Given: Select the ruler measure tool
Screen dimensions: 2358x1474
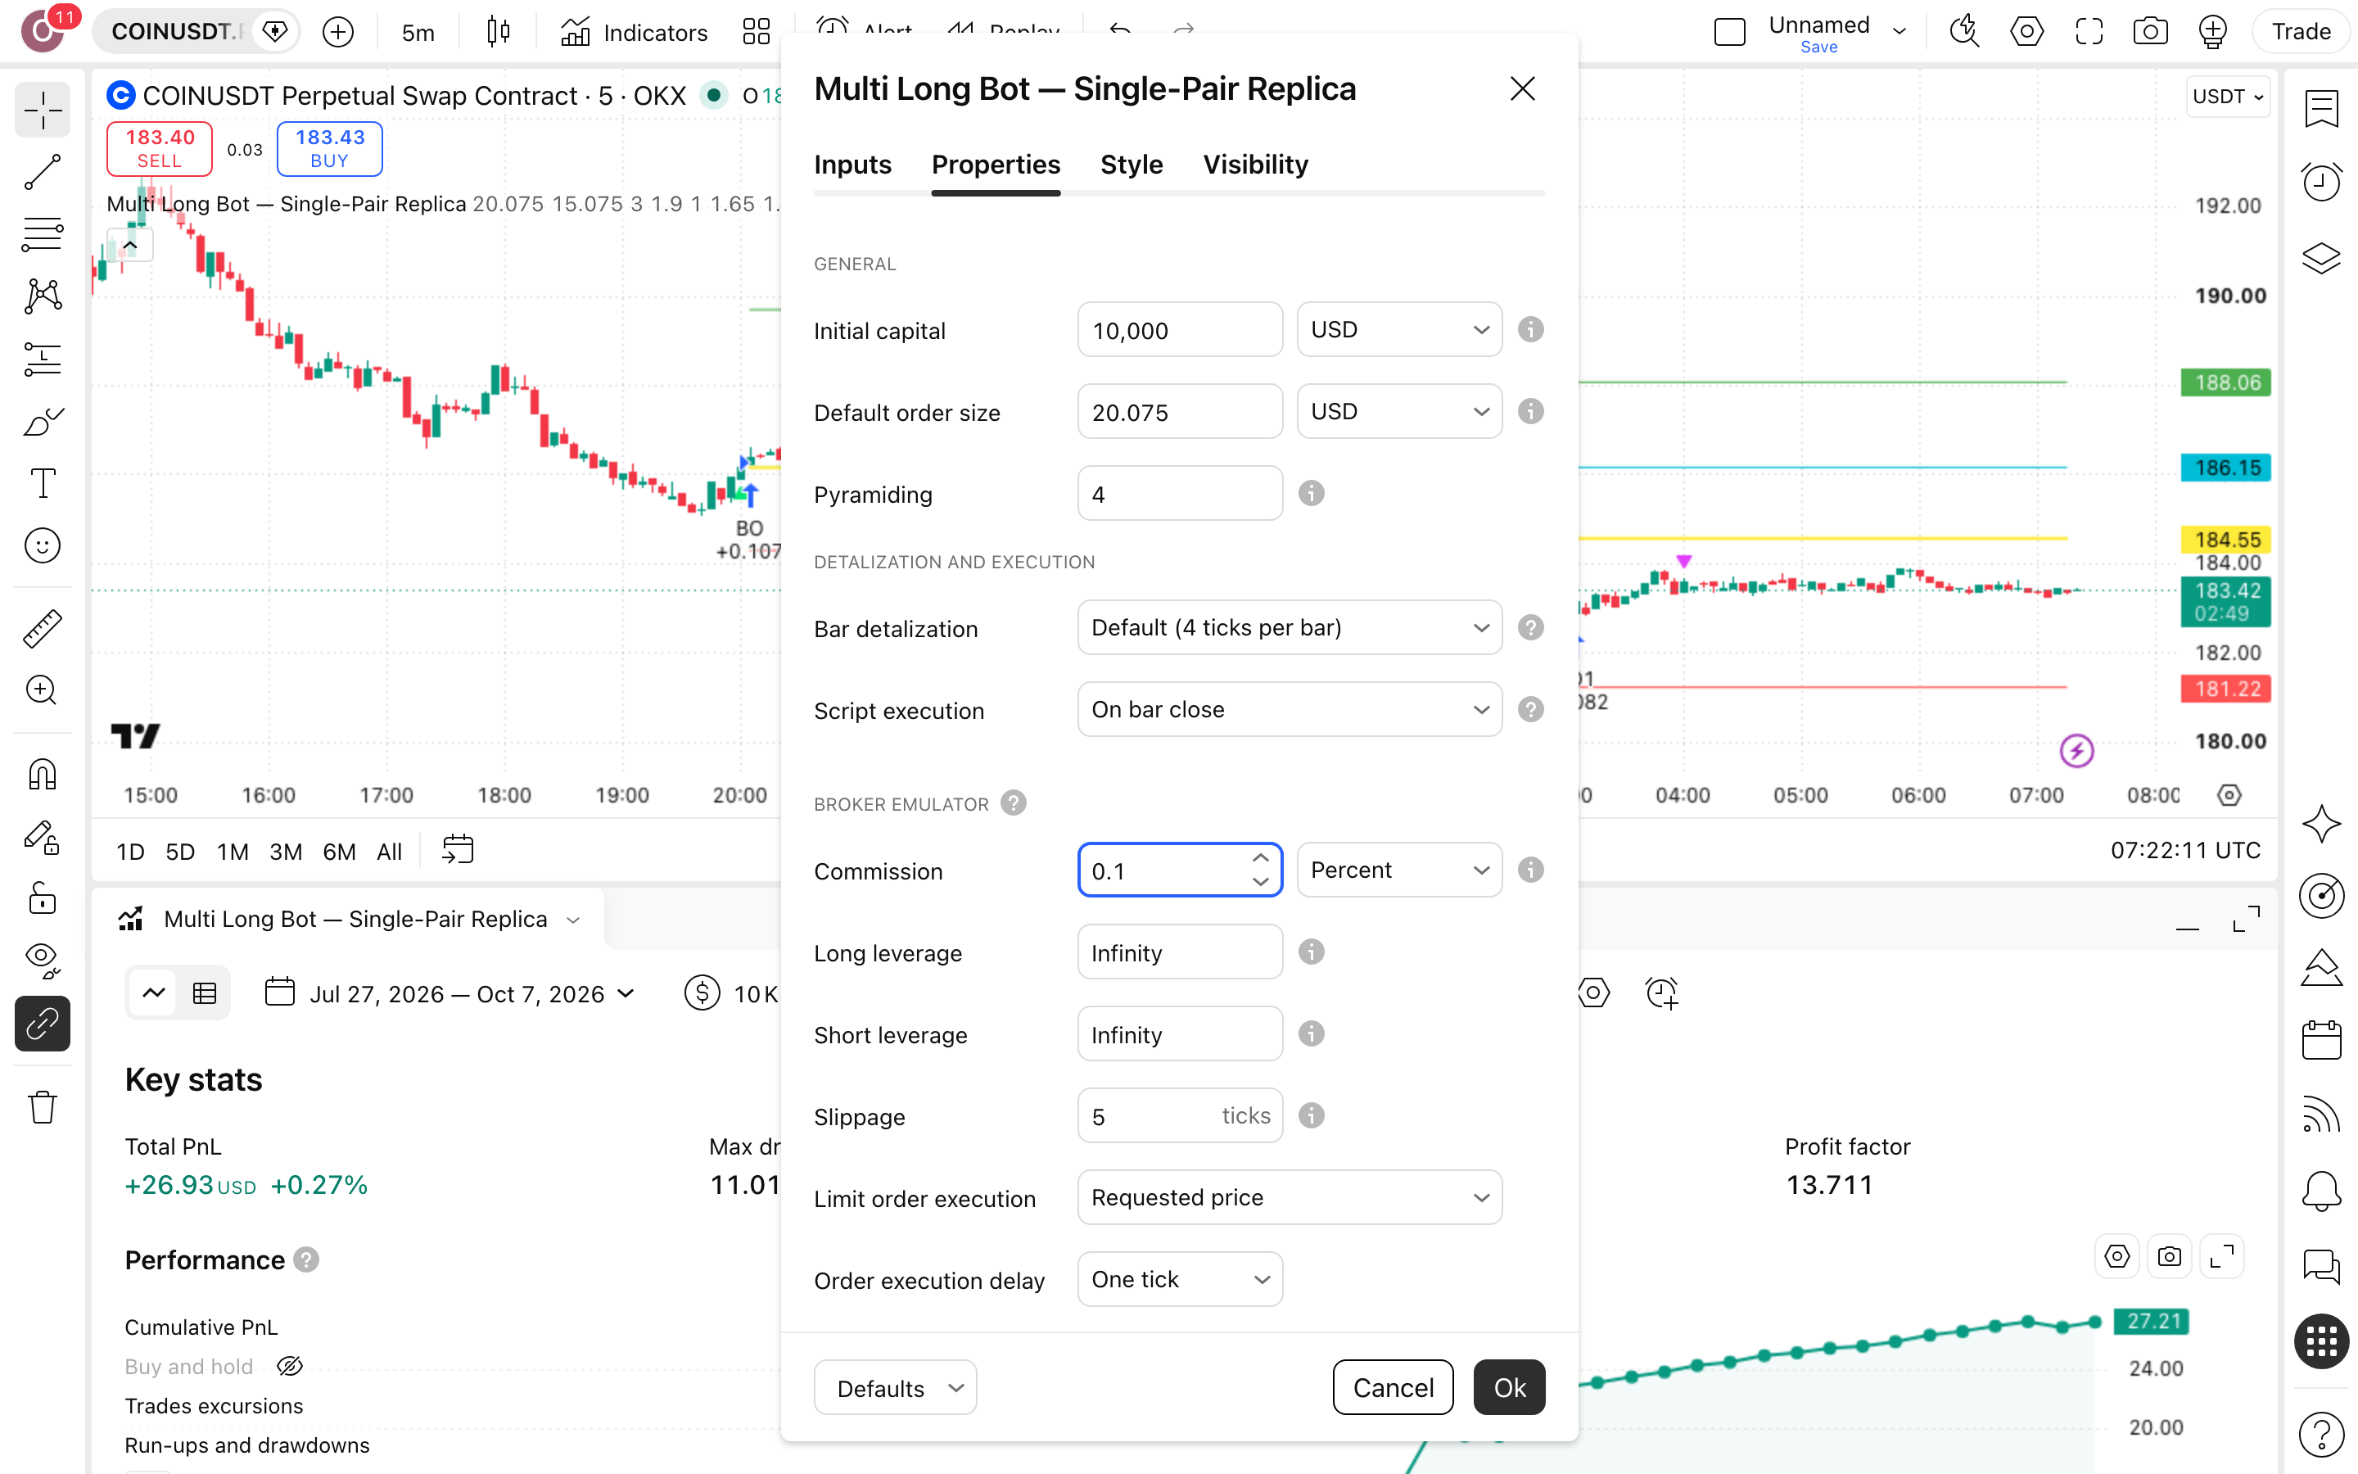Looking at the screenshot, I should click(x=42, y=628).
